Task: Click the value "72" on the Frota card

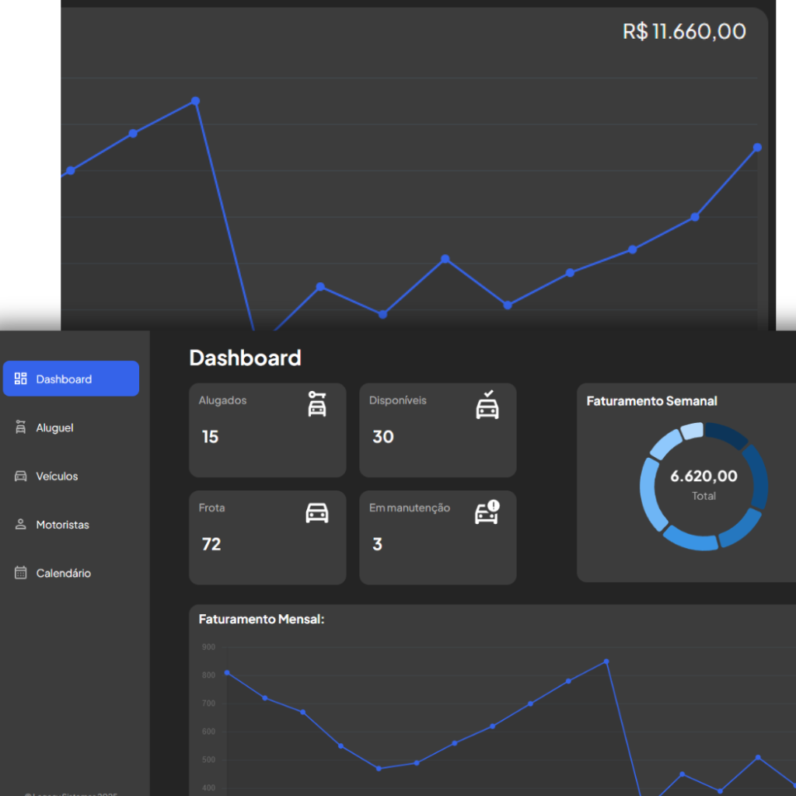Action: tap(211, 544)
